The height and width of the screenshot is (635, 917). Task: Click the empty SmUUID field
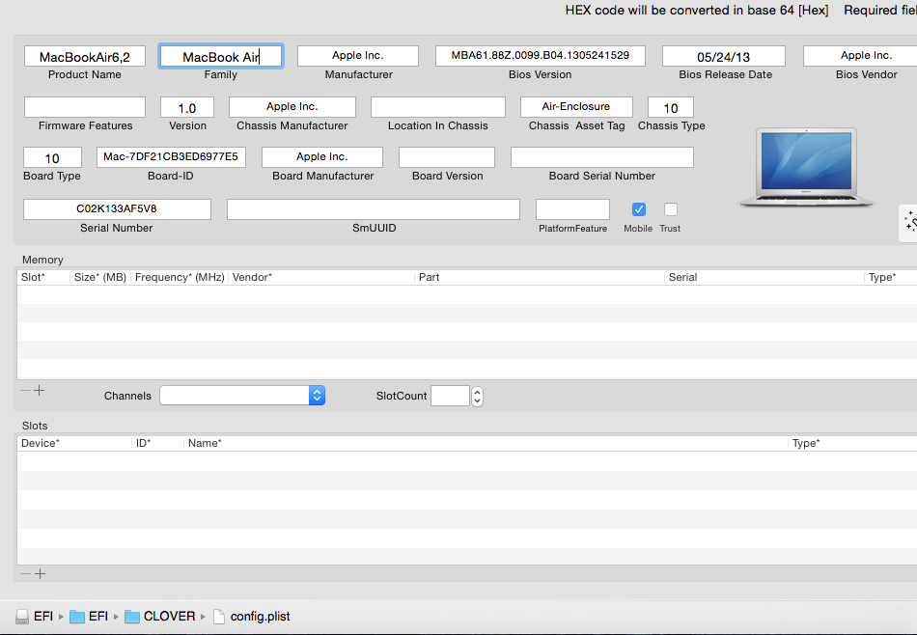pyautogui.click(x=374, y=208)
